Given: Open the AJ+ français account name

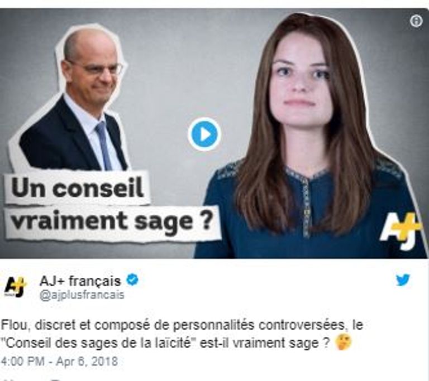Looking at the screenshot, I should (x=80, y=281).
